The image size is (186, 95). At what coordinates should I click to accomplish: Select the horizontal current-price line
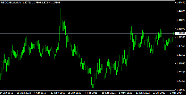88,33
